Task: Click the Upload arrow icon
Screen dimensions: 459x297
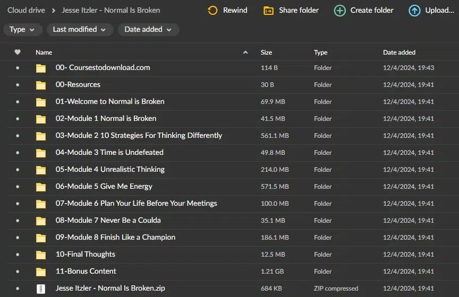Action: point(414,11)
